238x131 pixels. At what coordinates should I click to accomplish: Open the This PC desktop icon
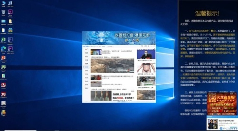click(3, 3)
